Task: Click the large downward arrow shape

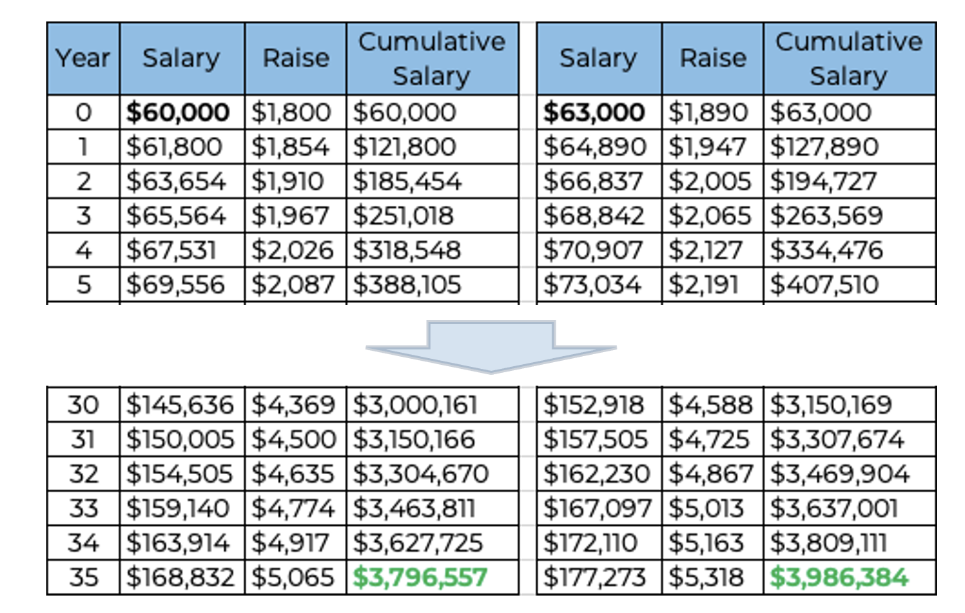Action: (x=491, y=346)
